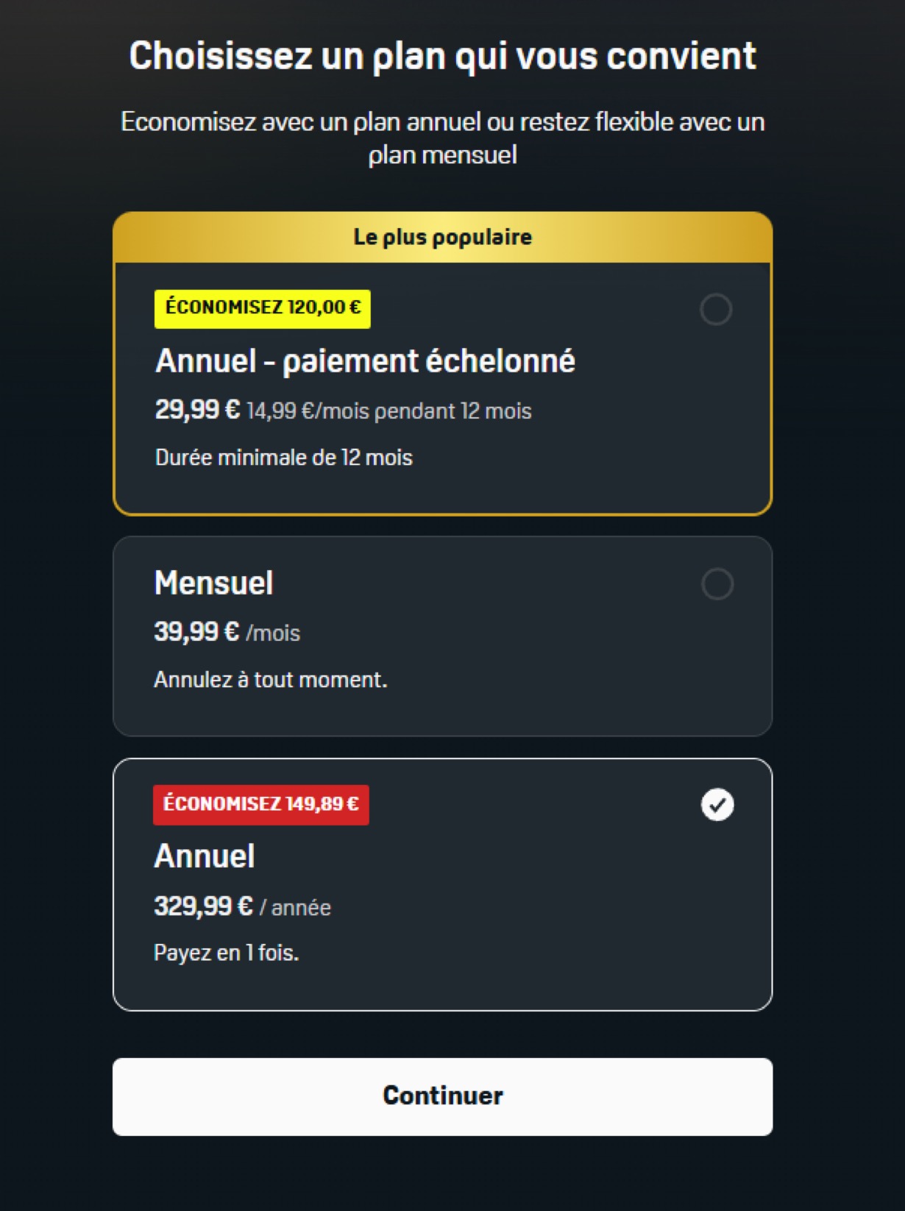Click the 'Annuel' plan title
This screenshot has width=905, height=1211.
[205, 856]
